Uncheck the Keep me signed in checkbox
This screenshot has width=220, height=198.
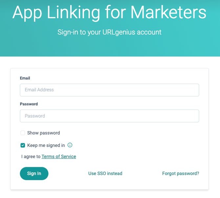click(23, 145)
